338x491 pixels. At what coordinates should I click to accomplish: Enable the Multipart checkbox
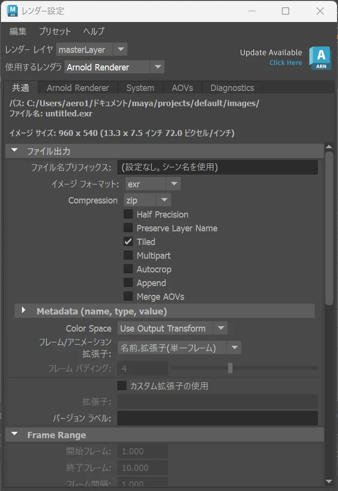point(128,255)
